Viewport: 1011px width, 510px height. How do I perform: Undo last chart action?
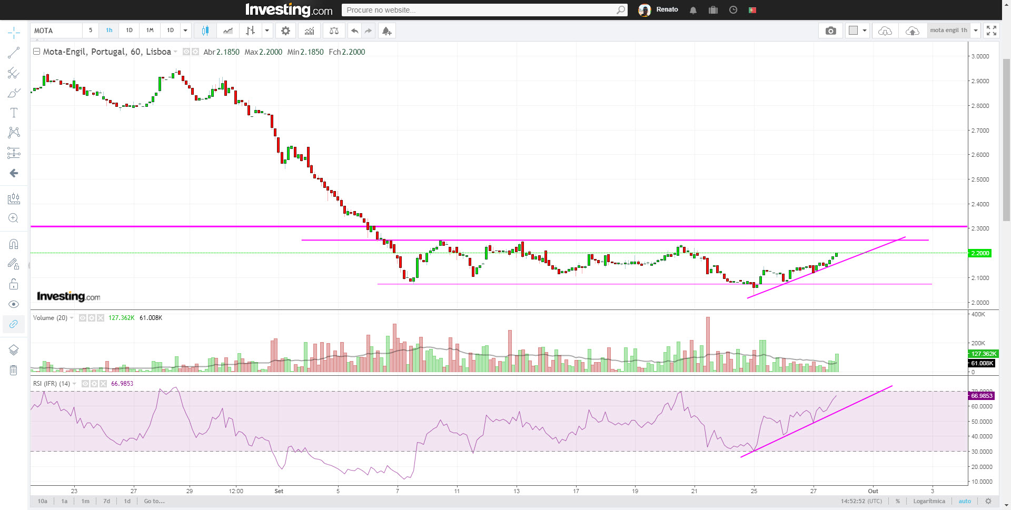tap(354, 31)
